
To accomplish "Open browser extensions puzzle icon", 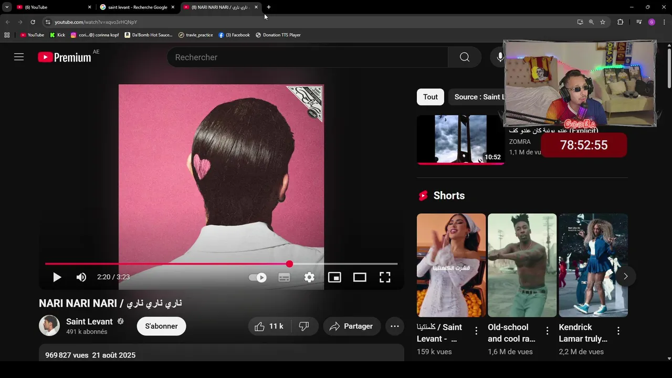I will click(621, 22).
